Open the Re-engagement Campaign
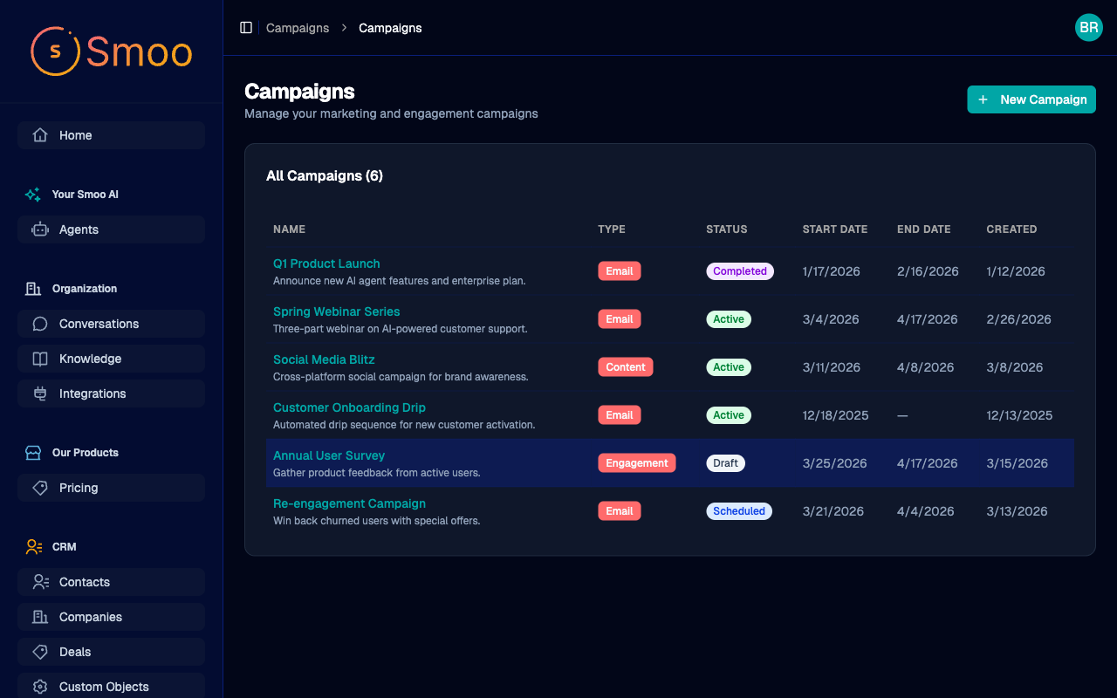Viewport: 1117px width, 698px height. tap(349, 503)
